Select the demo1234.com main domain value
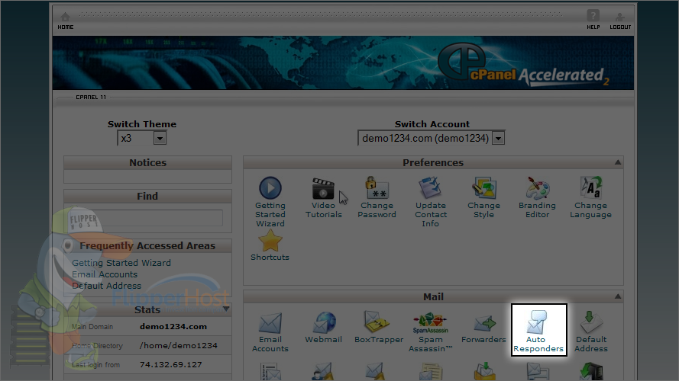The image size is (679, 381). click(x=173, y=327)
